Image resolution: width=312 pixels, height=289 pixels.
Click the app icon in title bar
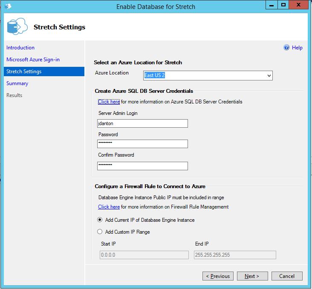tap(8, 6)
